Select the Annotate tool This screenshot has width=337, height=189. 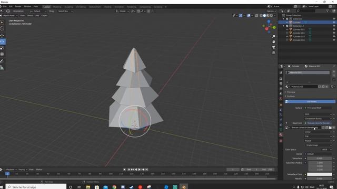tap(2, 61)
